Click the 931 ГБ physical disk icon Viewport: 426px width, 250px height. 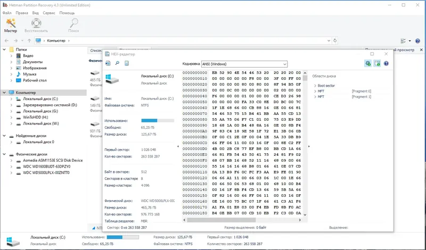pyautogui.click(x=95, y=124)
